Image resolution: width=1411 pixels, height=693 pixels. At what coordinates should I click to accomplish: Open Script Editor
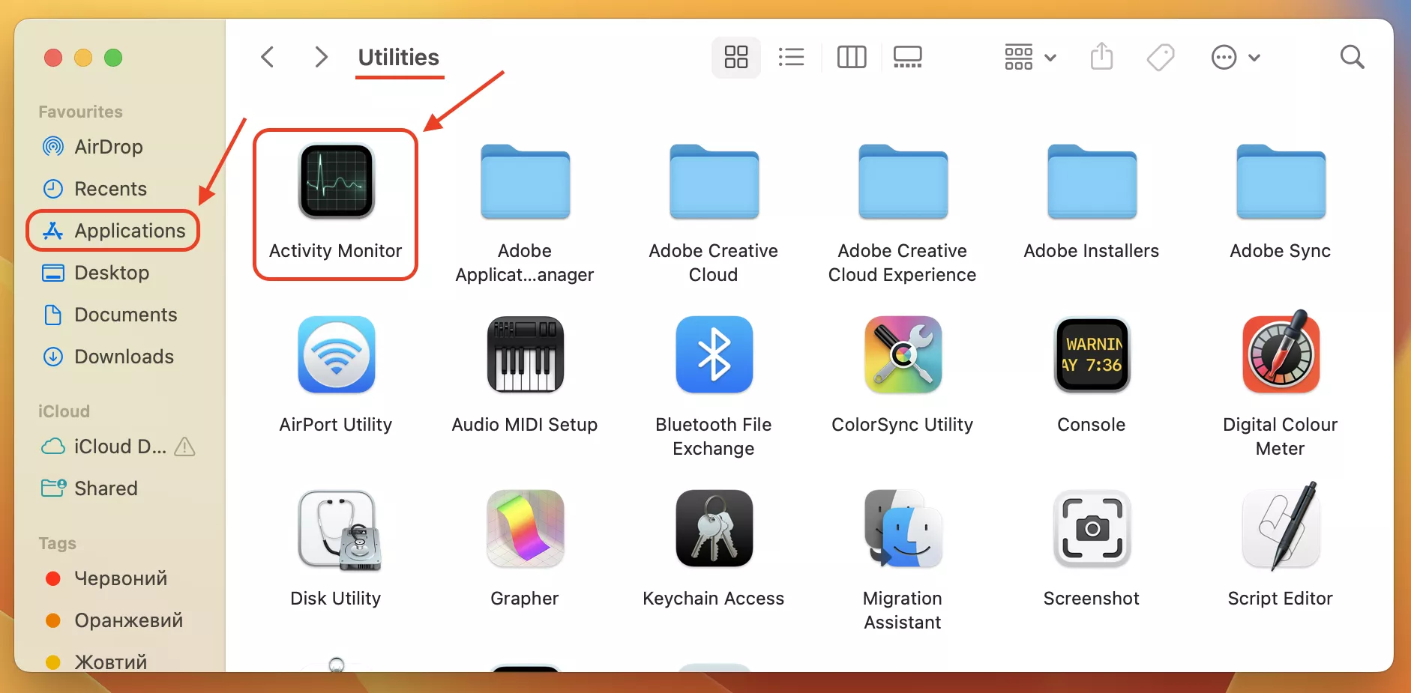click(1280, 530)
